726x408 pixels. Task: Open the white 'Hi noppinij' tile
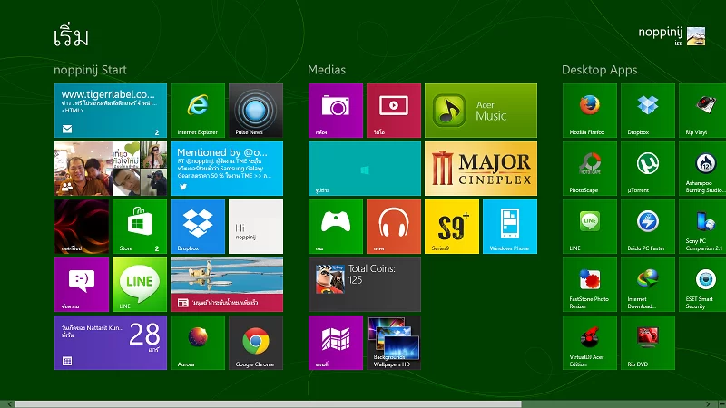click(256, 227)
